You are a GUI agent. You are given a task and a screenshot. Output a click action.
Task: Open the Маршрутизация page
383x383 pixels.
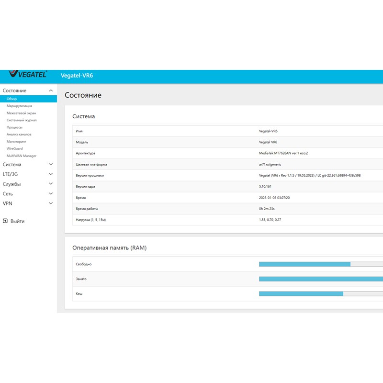pyautogui.click(x=20, y=106)
